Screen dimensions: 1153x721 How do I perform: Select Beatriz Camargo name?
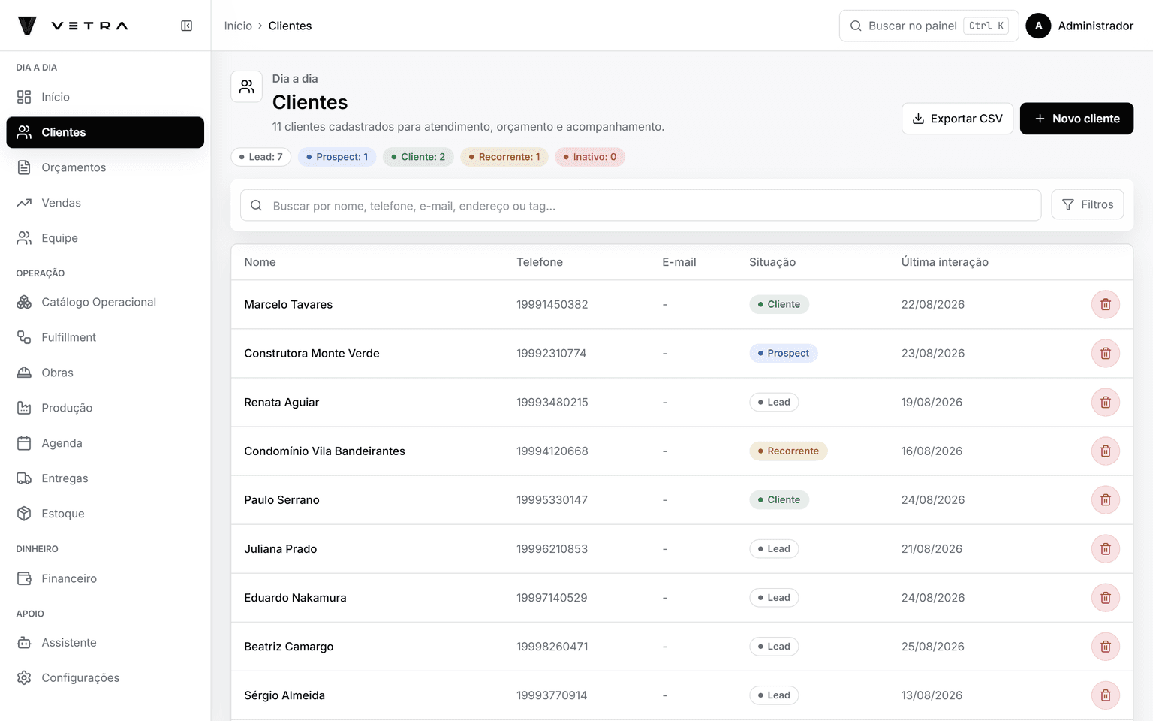(x=288, y=646)
